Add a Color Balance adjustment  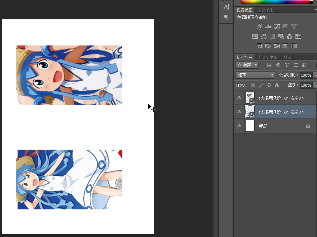click(x=264, y=36)
